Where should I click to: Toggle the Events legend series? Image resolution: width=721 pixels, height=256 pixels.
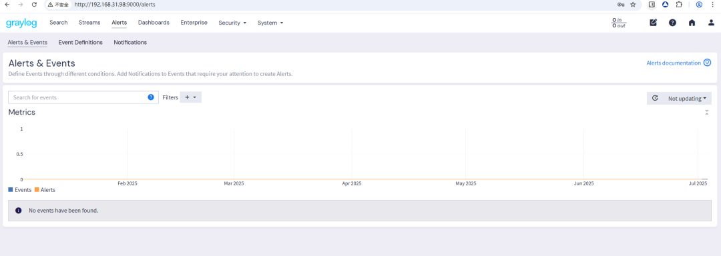20,189
